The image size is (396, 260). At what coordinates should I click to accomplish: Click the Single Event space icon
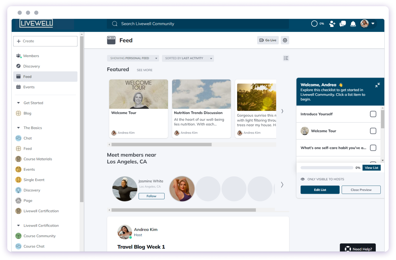(x=18, y=179)
